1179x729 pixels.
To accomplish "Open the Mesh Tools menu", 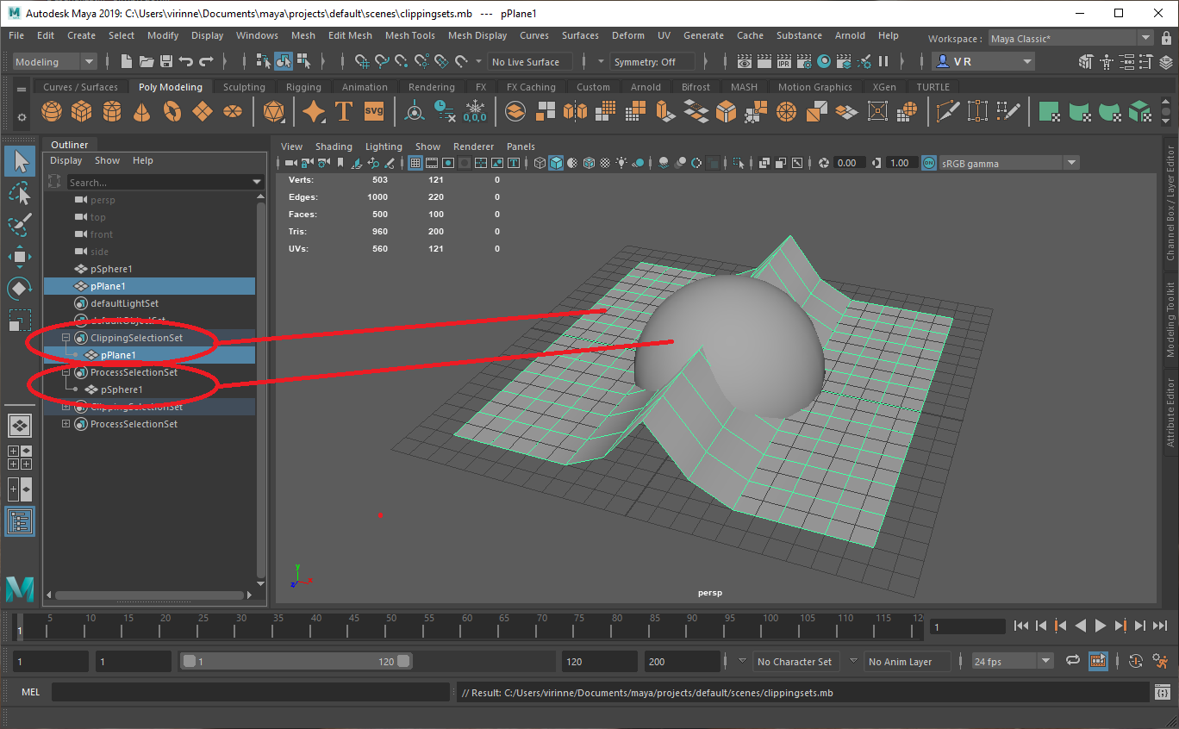I will (409, 35).
